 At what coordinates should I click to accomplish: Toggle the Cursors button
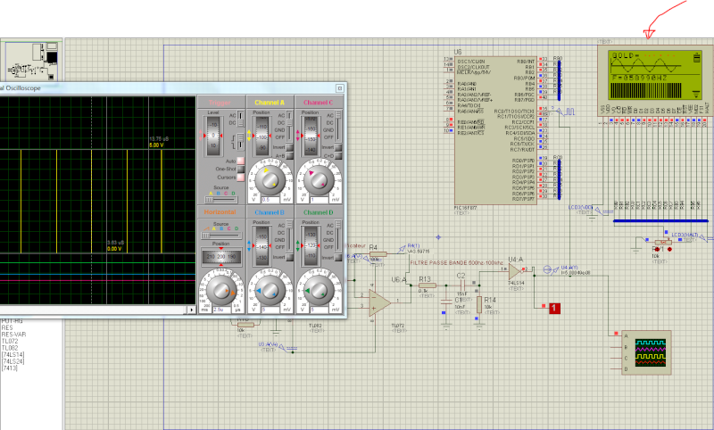tap(240, 177)
